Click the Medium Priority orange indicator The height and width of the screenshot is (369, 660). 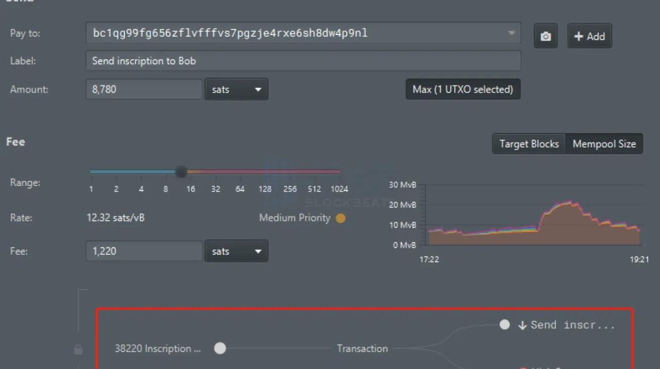[341, 218]
